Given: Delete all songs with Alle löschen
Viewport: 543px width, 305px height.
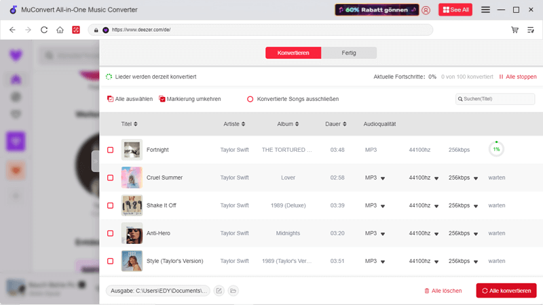Looking at the screenshot, I should point(443,291).
